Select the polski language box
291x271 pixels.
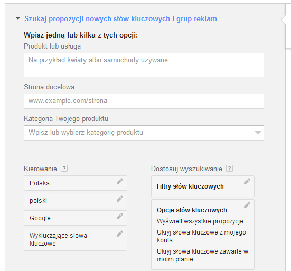[x=76, y=200]
